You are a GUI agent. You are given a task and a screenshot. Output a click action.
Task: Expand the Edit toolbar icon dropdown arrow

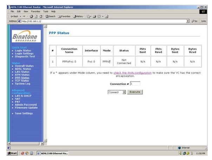click(103, 16)
